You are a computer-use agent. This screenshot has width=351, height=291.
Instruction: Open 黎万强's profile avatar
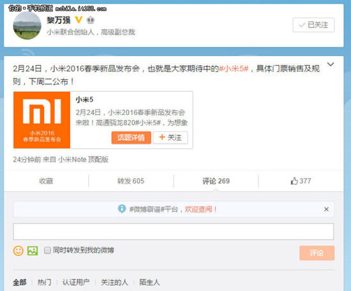27,26
